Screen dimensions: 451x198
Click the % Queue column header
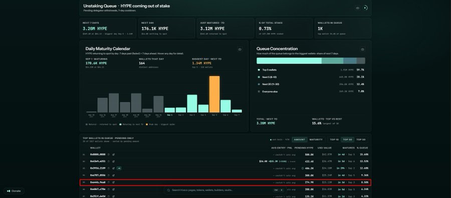tap(362, 148)
